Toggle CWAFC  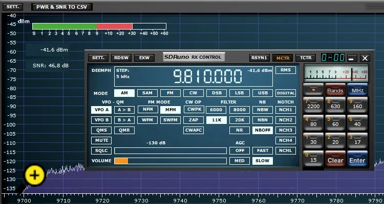(x=194, y=131)
